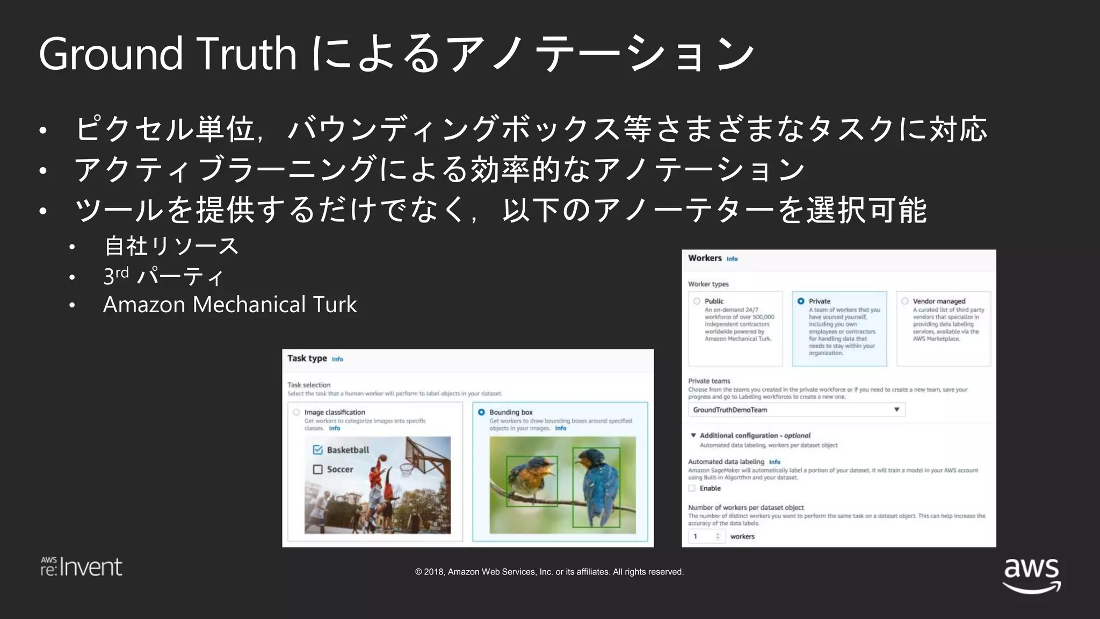
Task: Click the Private teams label
Action: coord(709,381)
